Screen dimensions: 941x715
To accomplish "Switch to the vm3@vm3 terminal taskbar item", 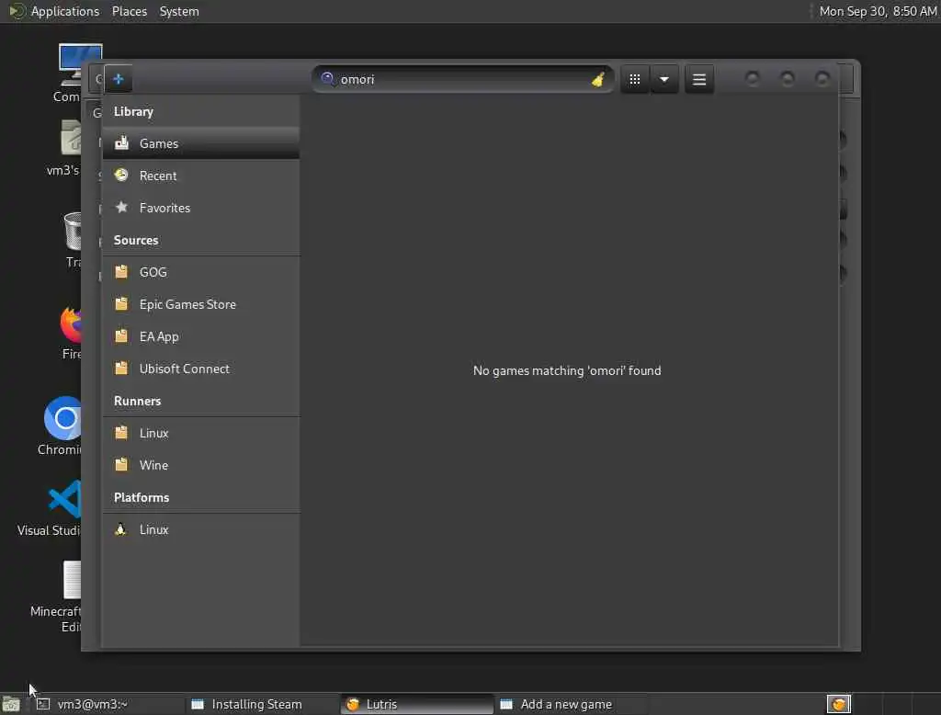I will [107, 704].
